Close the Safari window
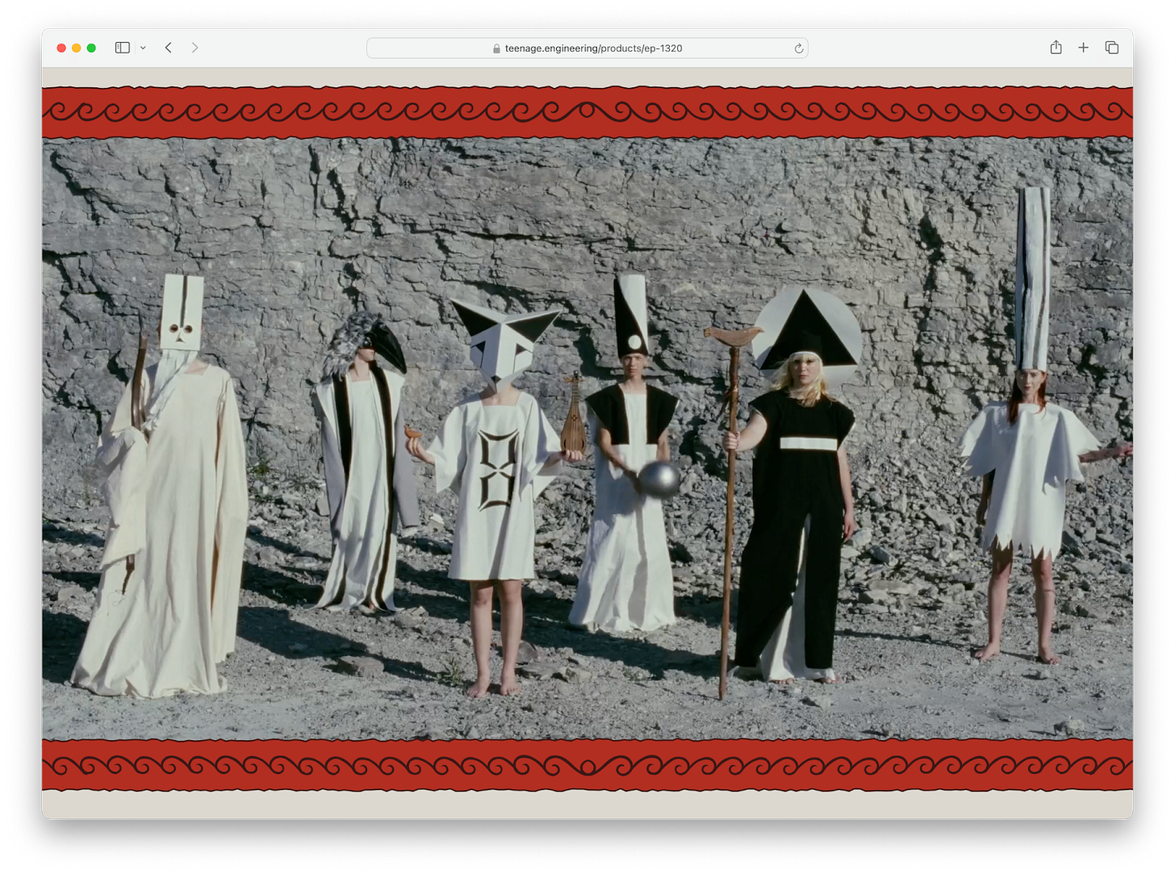1175x874 pixels. click(61, 48)
